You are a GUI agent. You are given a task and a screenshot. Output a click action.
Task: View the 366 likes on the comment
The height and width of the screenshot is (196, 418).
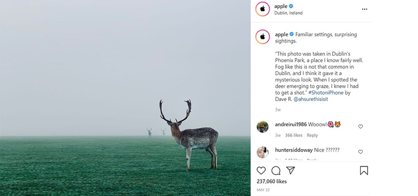(x=293, y=135)
